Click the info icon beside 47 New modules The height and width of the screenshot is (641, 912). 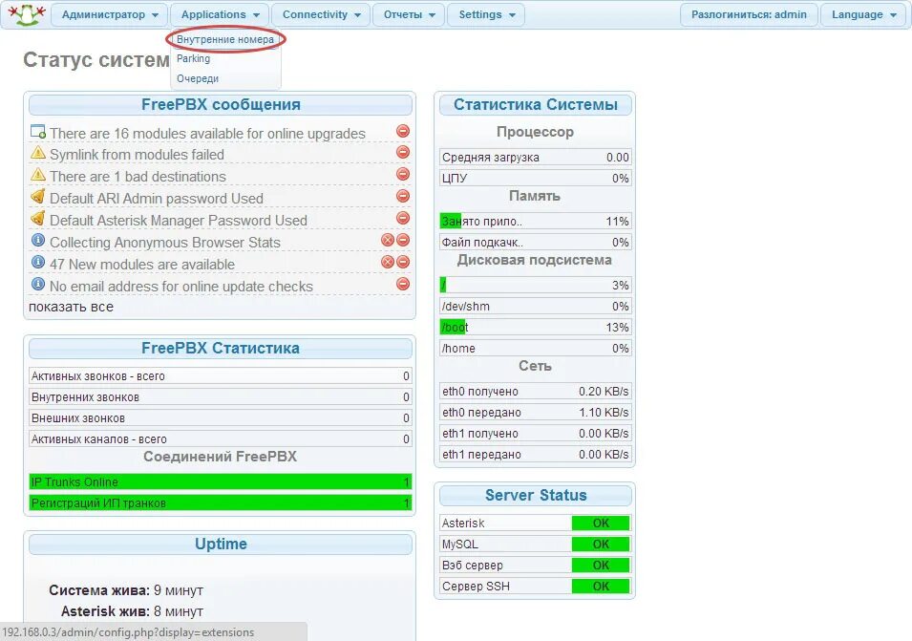[38, 262]
